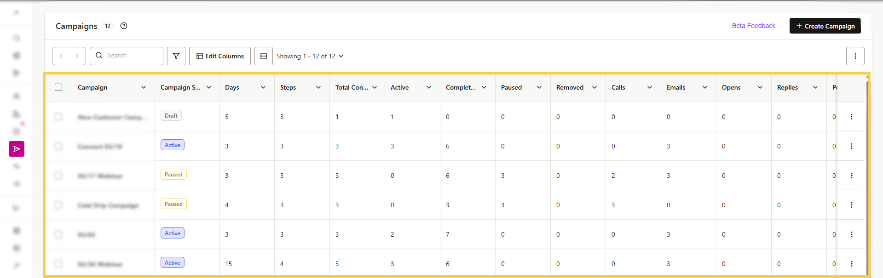Open the Removed column header dropdown
The width and height of the screenshot is (883, 278).
pyautogui.click(x=594, y=87)
